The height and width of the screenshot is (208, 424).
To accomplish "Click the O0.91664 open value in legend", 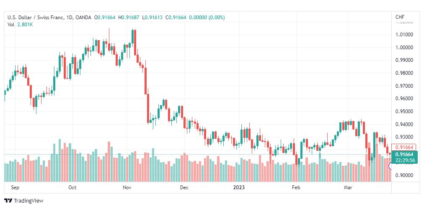I will click(x=105, y=18).
